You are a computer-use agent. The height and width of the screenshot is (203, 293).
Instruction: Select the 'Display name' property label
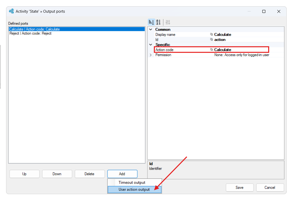(x=165, y=34)
